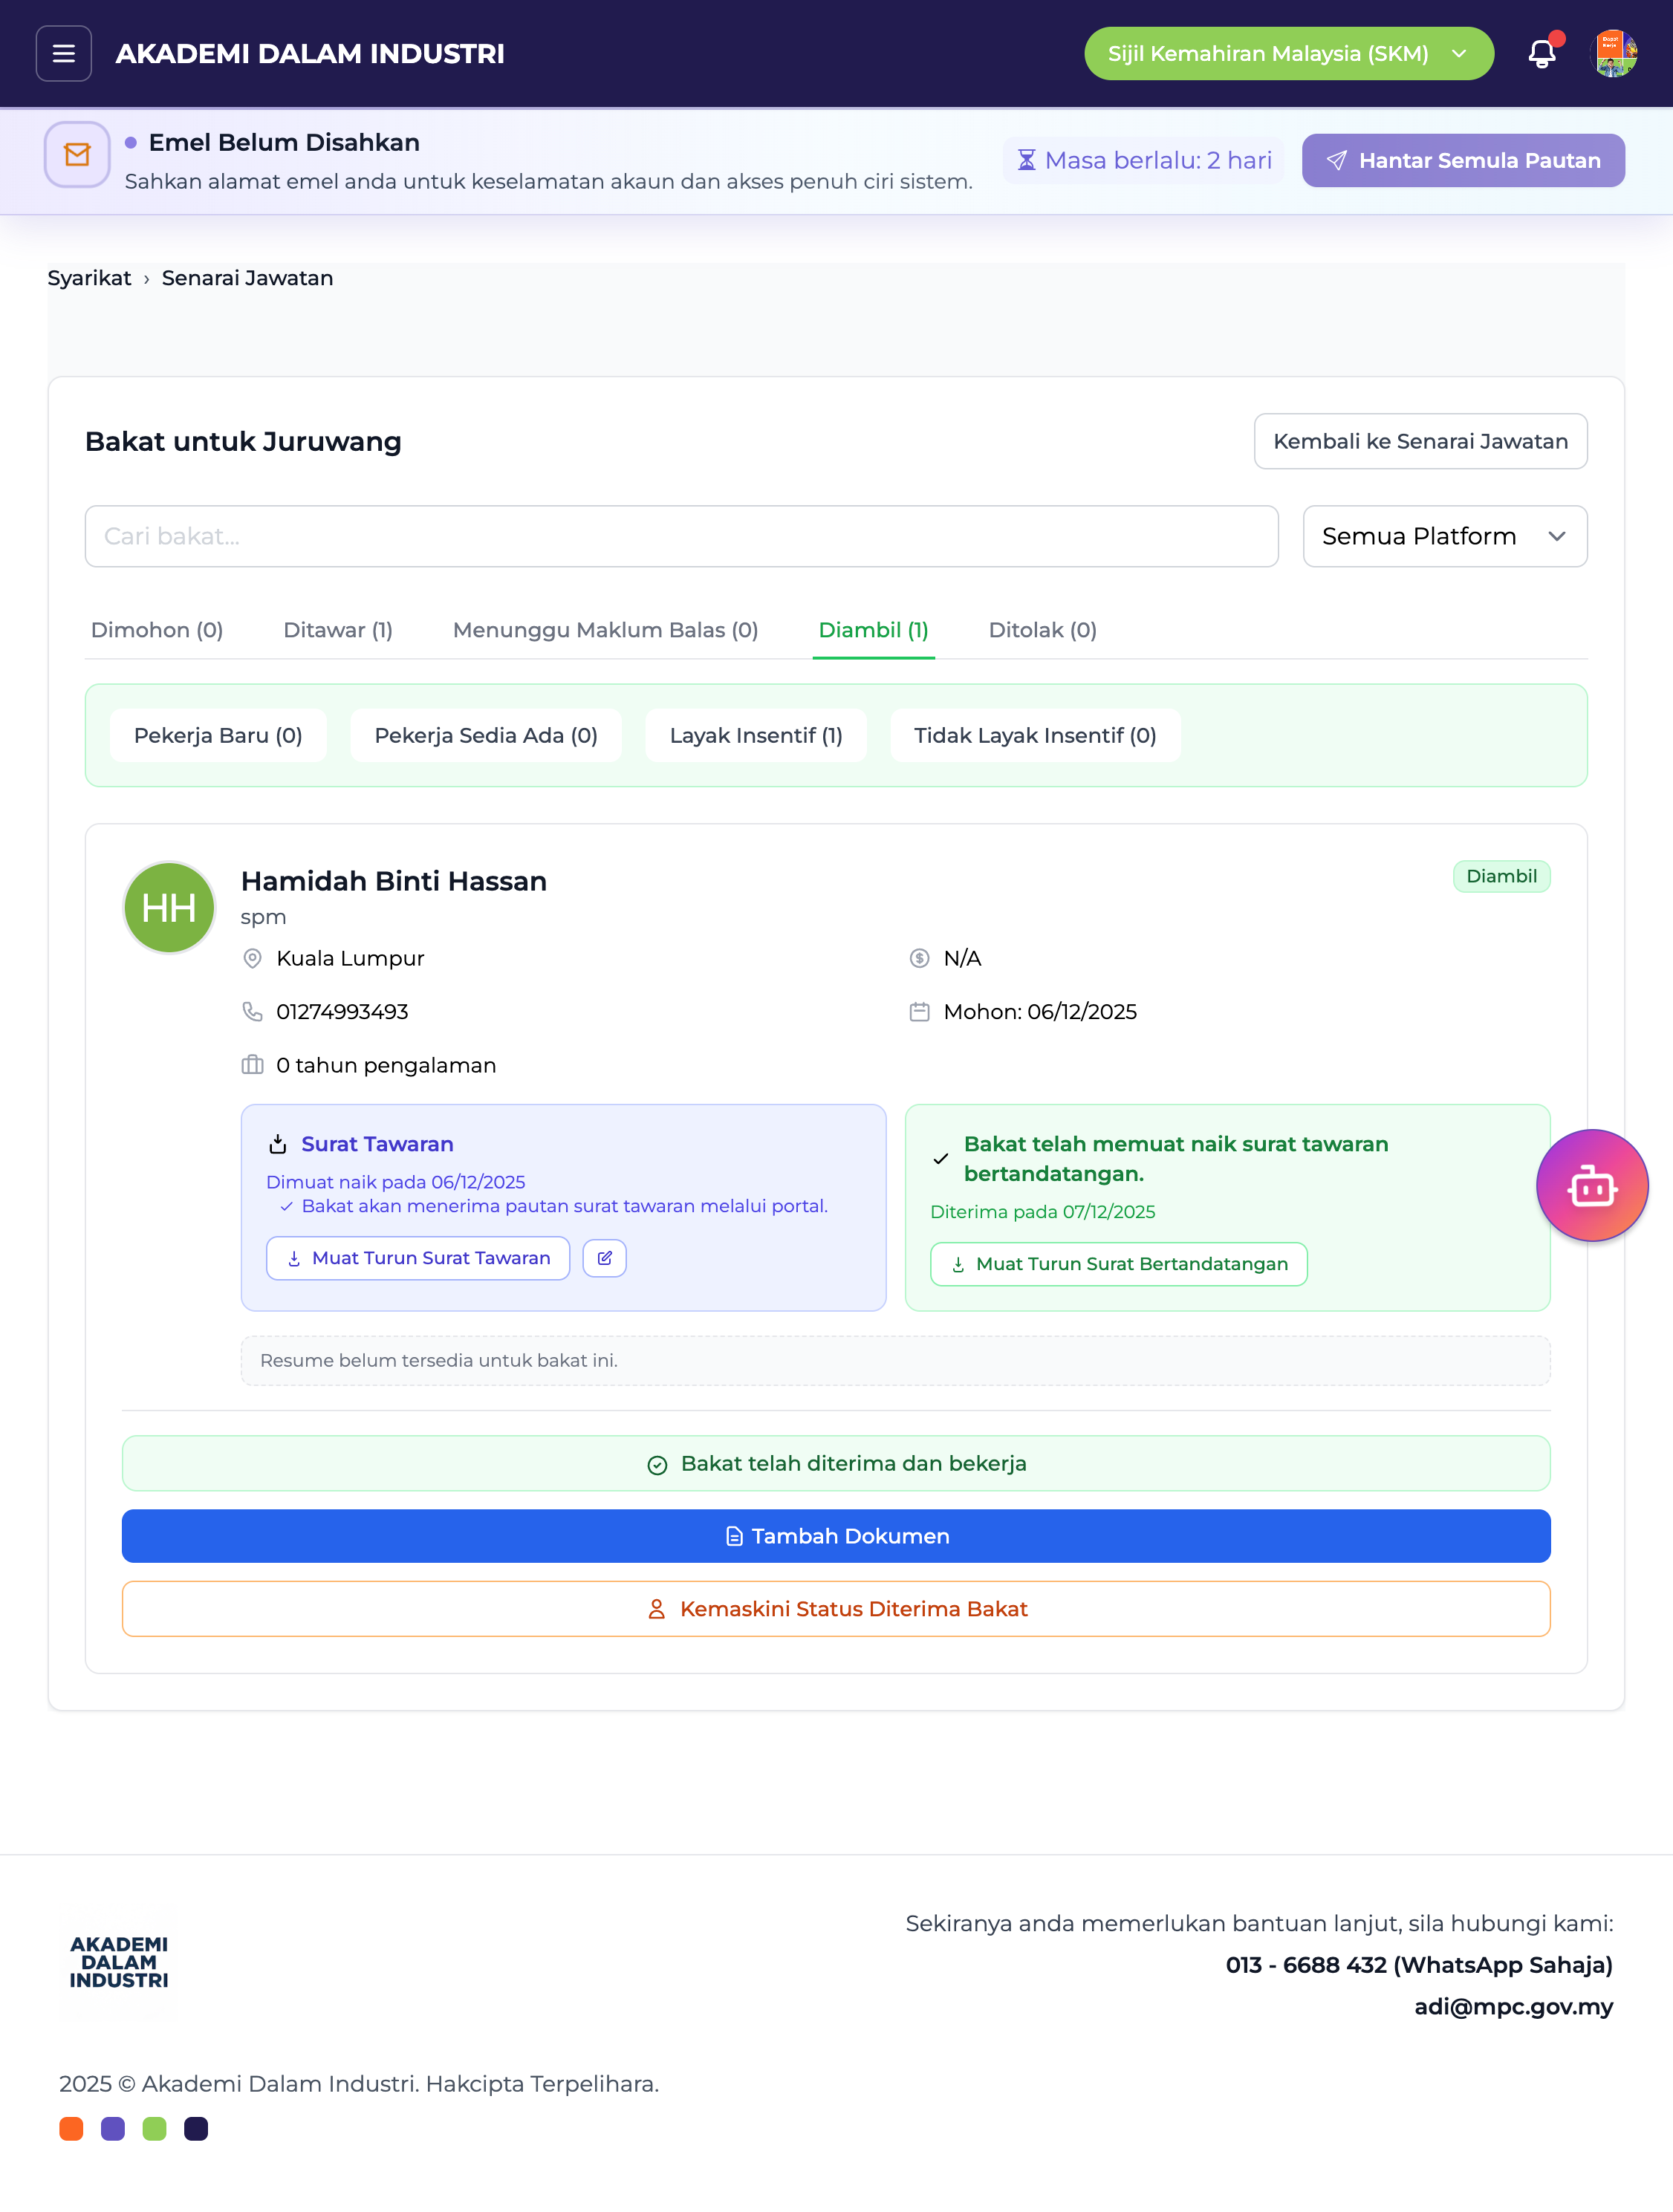Click Syarikat breadcrumb link
This screenshot has width=1673, height=2212.
pos(89,278)
